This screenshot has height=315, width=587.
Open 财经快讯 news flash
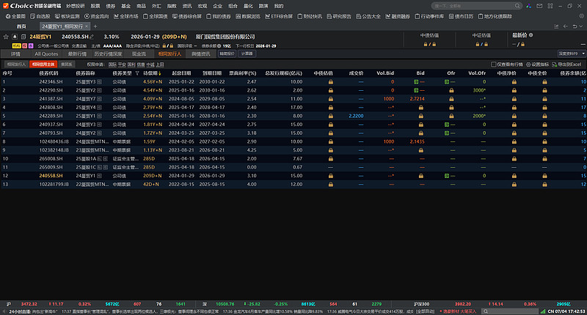coord(310,16)
